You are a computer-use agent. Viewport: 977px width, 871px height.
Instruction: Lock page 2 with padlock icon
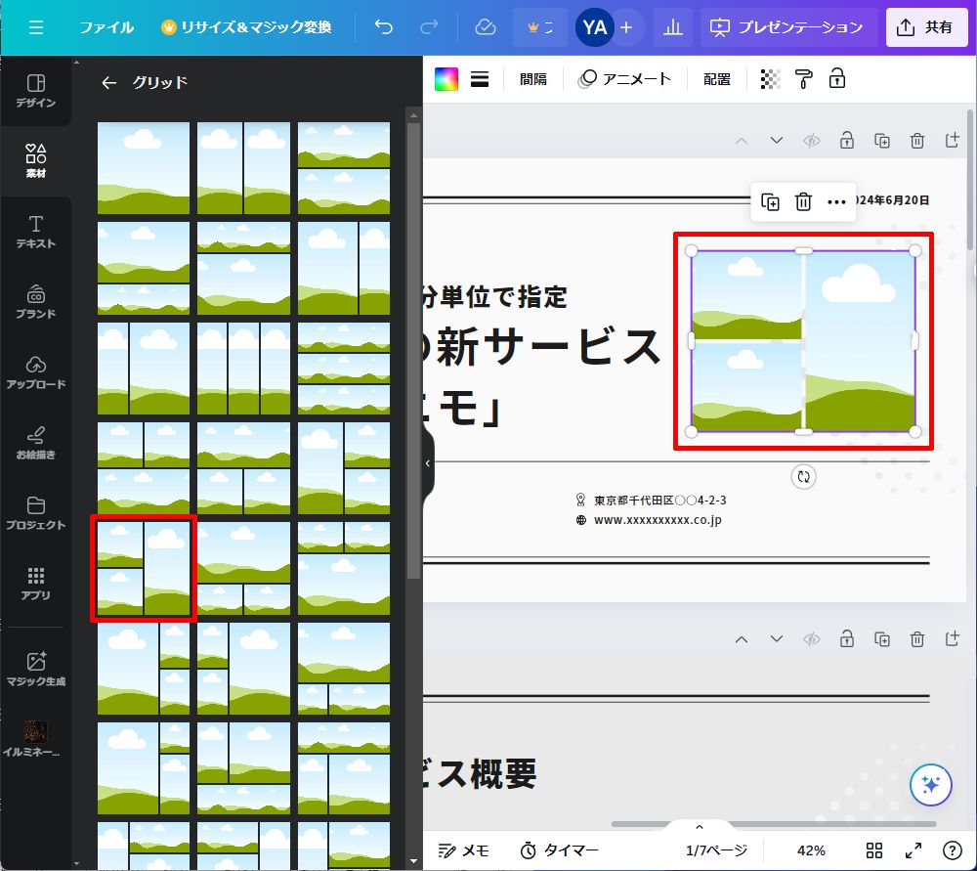pyautogui.click(x=847, y=639)
